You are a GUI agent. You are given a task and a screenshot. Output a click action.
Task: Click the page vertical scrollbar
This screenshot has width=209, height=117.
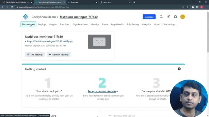(x=208, y=32)
